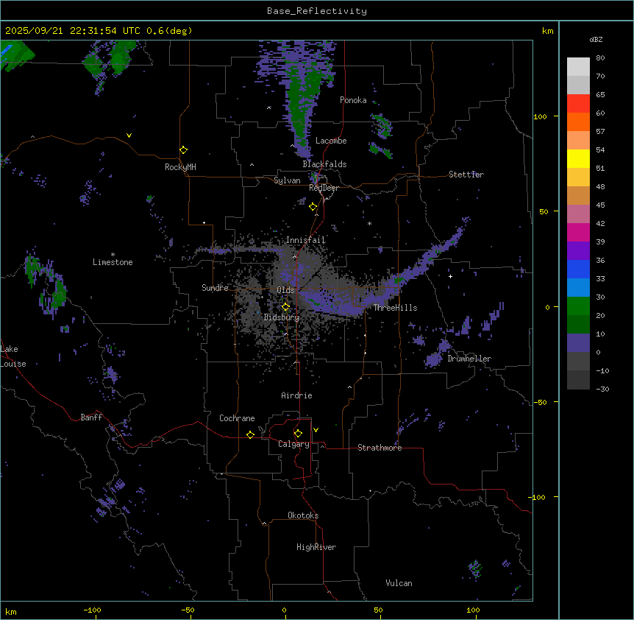Click the asterisk marker above Limestone
Screen dimensions: 634x620
tap(113, 254)
